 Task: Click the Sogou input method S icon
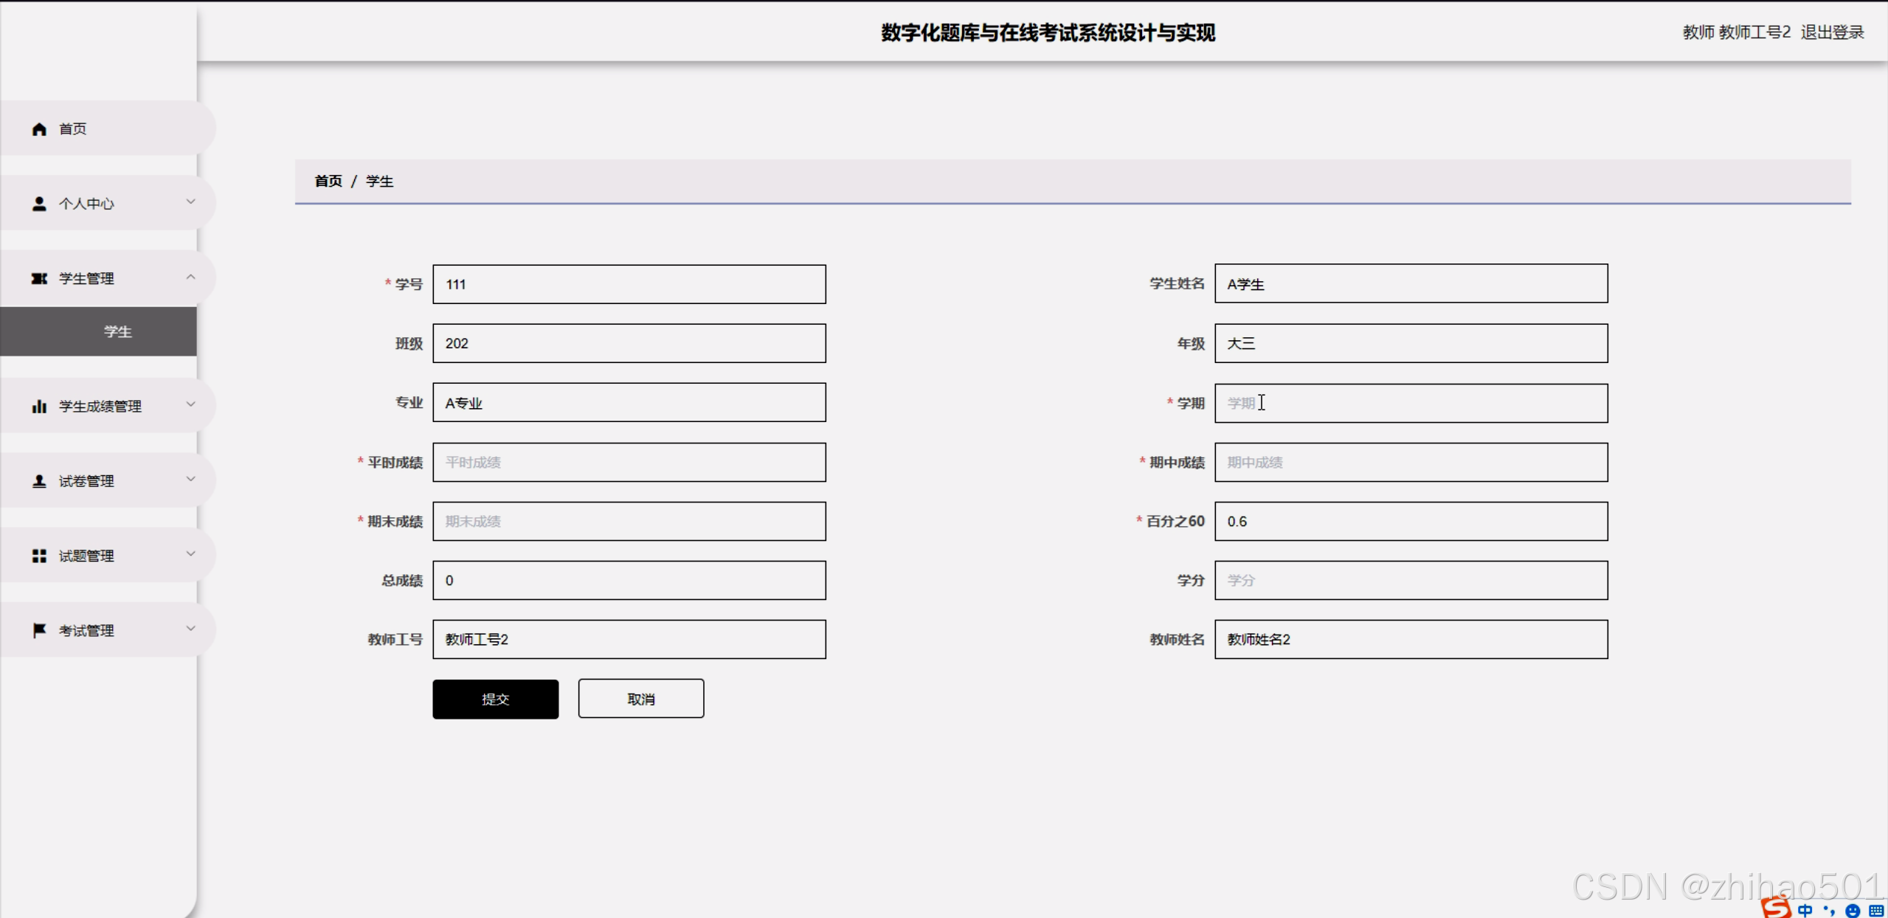(x=1777, y=908)
